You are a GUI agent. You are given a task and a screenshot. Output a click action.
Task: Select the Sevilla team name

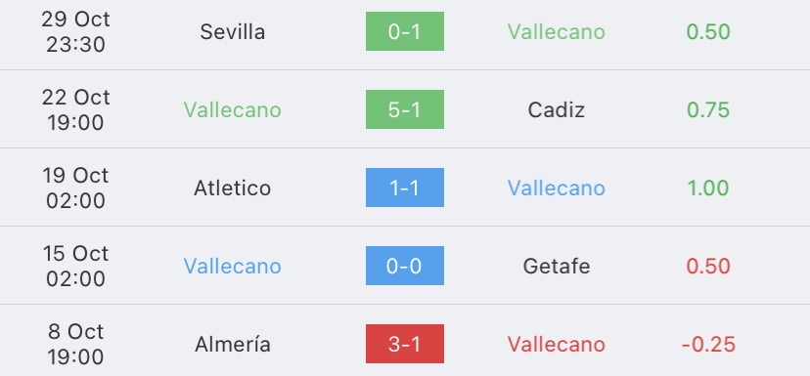click(233, 32)
